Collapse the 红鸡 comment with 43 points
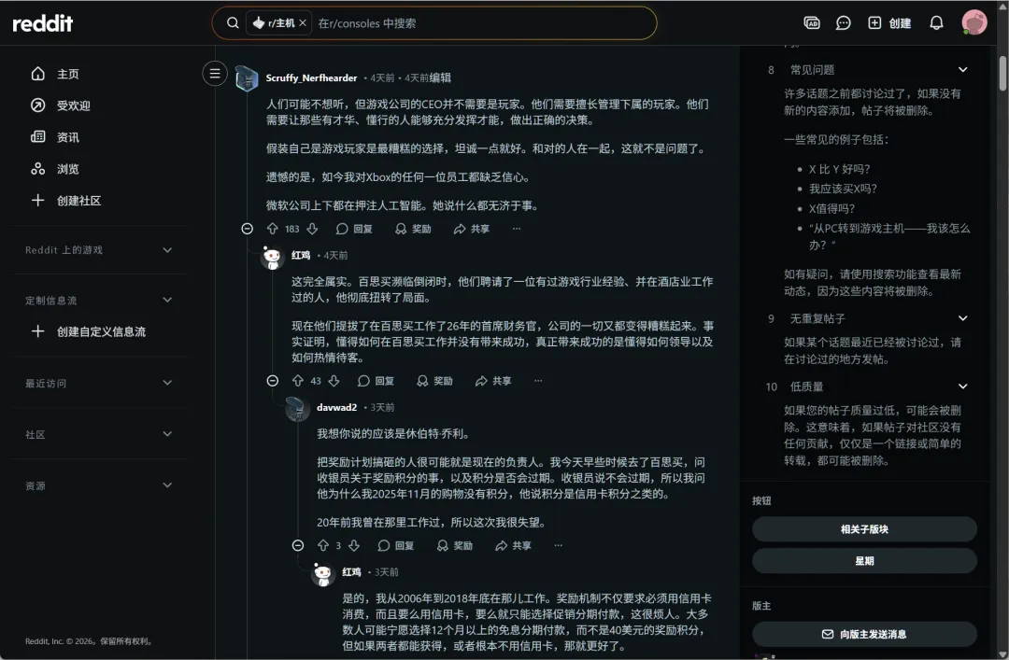 273,381
